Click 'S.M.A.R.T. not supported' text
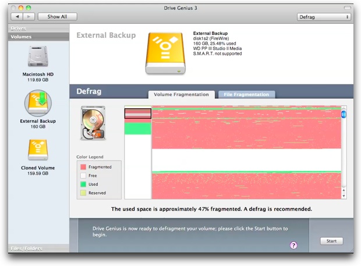The image size is (361, 266). pos(217,54)
